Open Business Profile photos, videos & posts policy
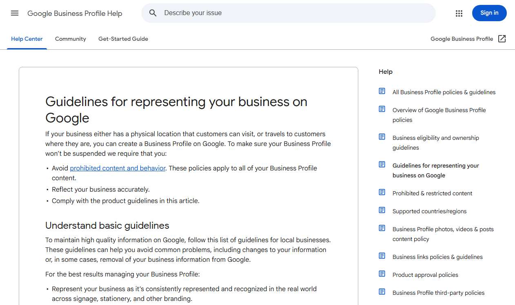This screenshot has width=515, height=305. pos(443,234)
